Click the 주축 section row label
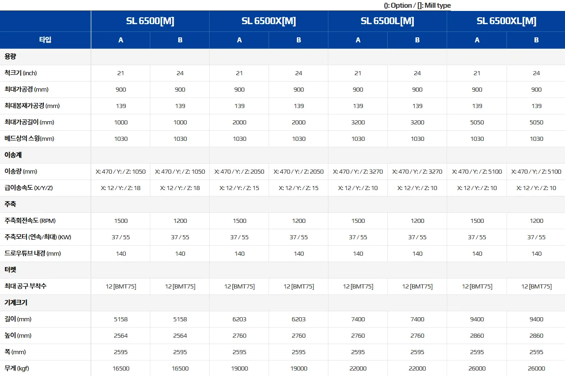Image resolution: width=565 pixels, height=376 pixels. (x=11, y=204)
